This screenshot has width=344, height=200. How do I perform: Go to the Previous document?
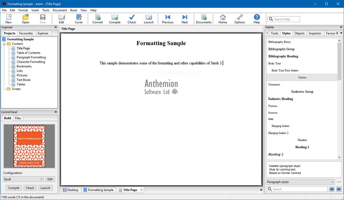(x=168, y=19)
